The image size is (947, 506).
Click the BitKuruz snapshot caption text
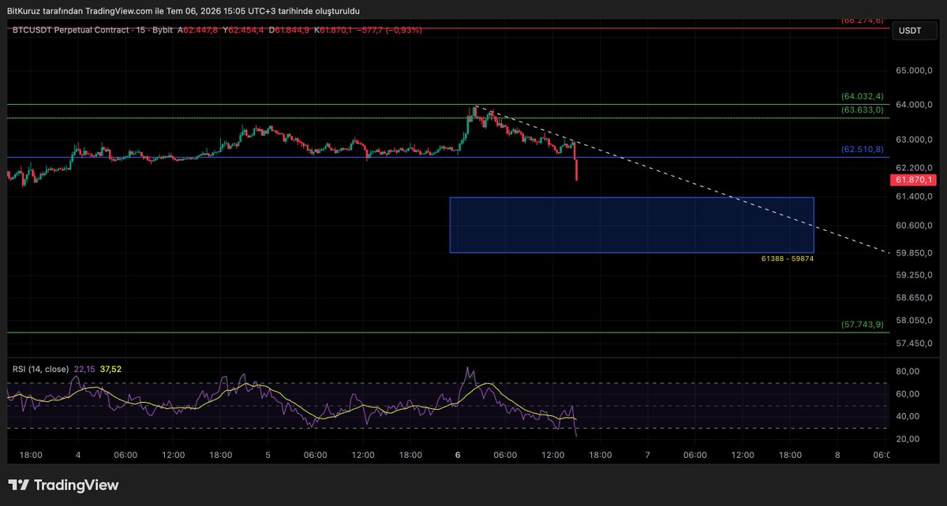[183, 11]
